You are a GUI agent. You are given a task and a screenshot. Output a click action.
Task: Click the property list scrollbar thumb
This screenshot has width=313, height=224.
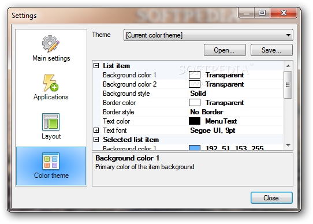click(x=288, y=85)
